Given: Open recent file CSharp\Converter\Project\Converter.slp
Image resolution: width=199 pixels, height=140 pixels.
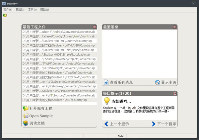Looking at the screenshot, I should coord(59,59).
